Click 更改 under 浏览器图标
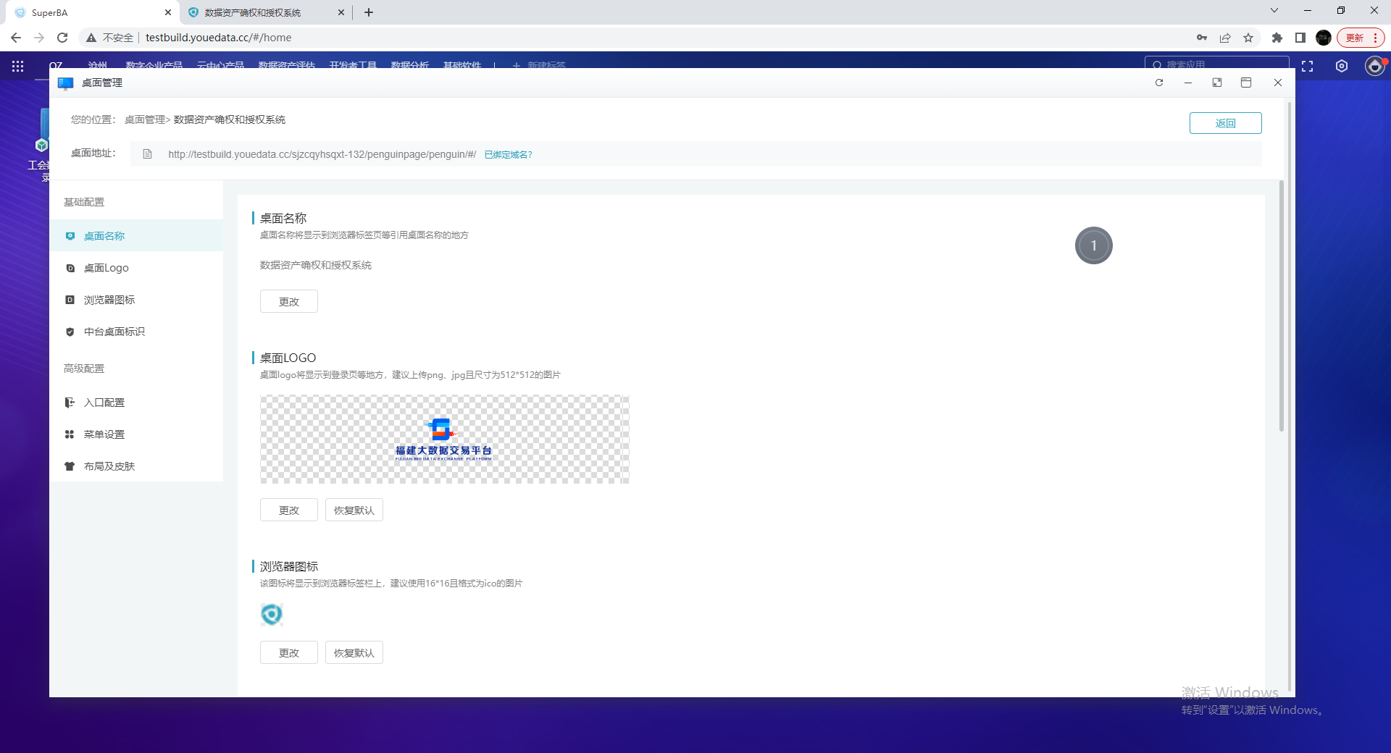Screen dimensions: 1391x753 (x=288, y=653)
